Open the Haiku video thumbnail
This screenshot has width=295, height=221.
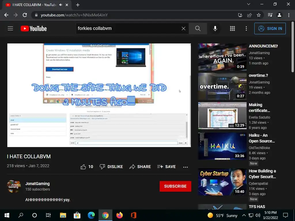tap(222, 146)
